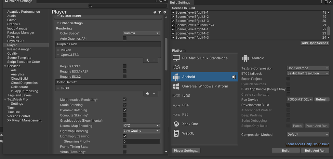Enable Auto Graphics API checkbox
The width and height of the screenshot is (333, 159).
(125, 38)
